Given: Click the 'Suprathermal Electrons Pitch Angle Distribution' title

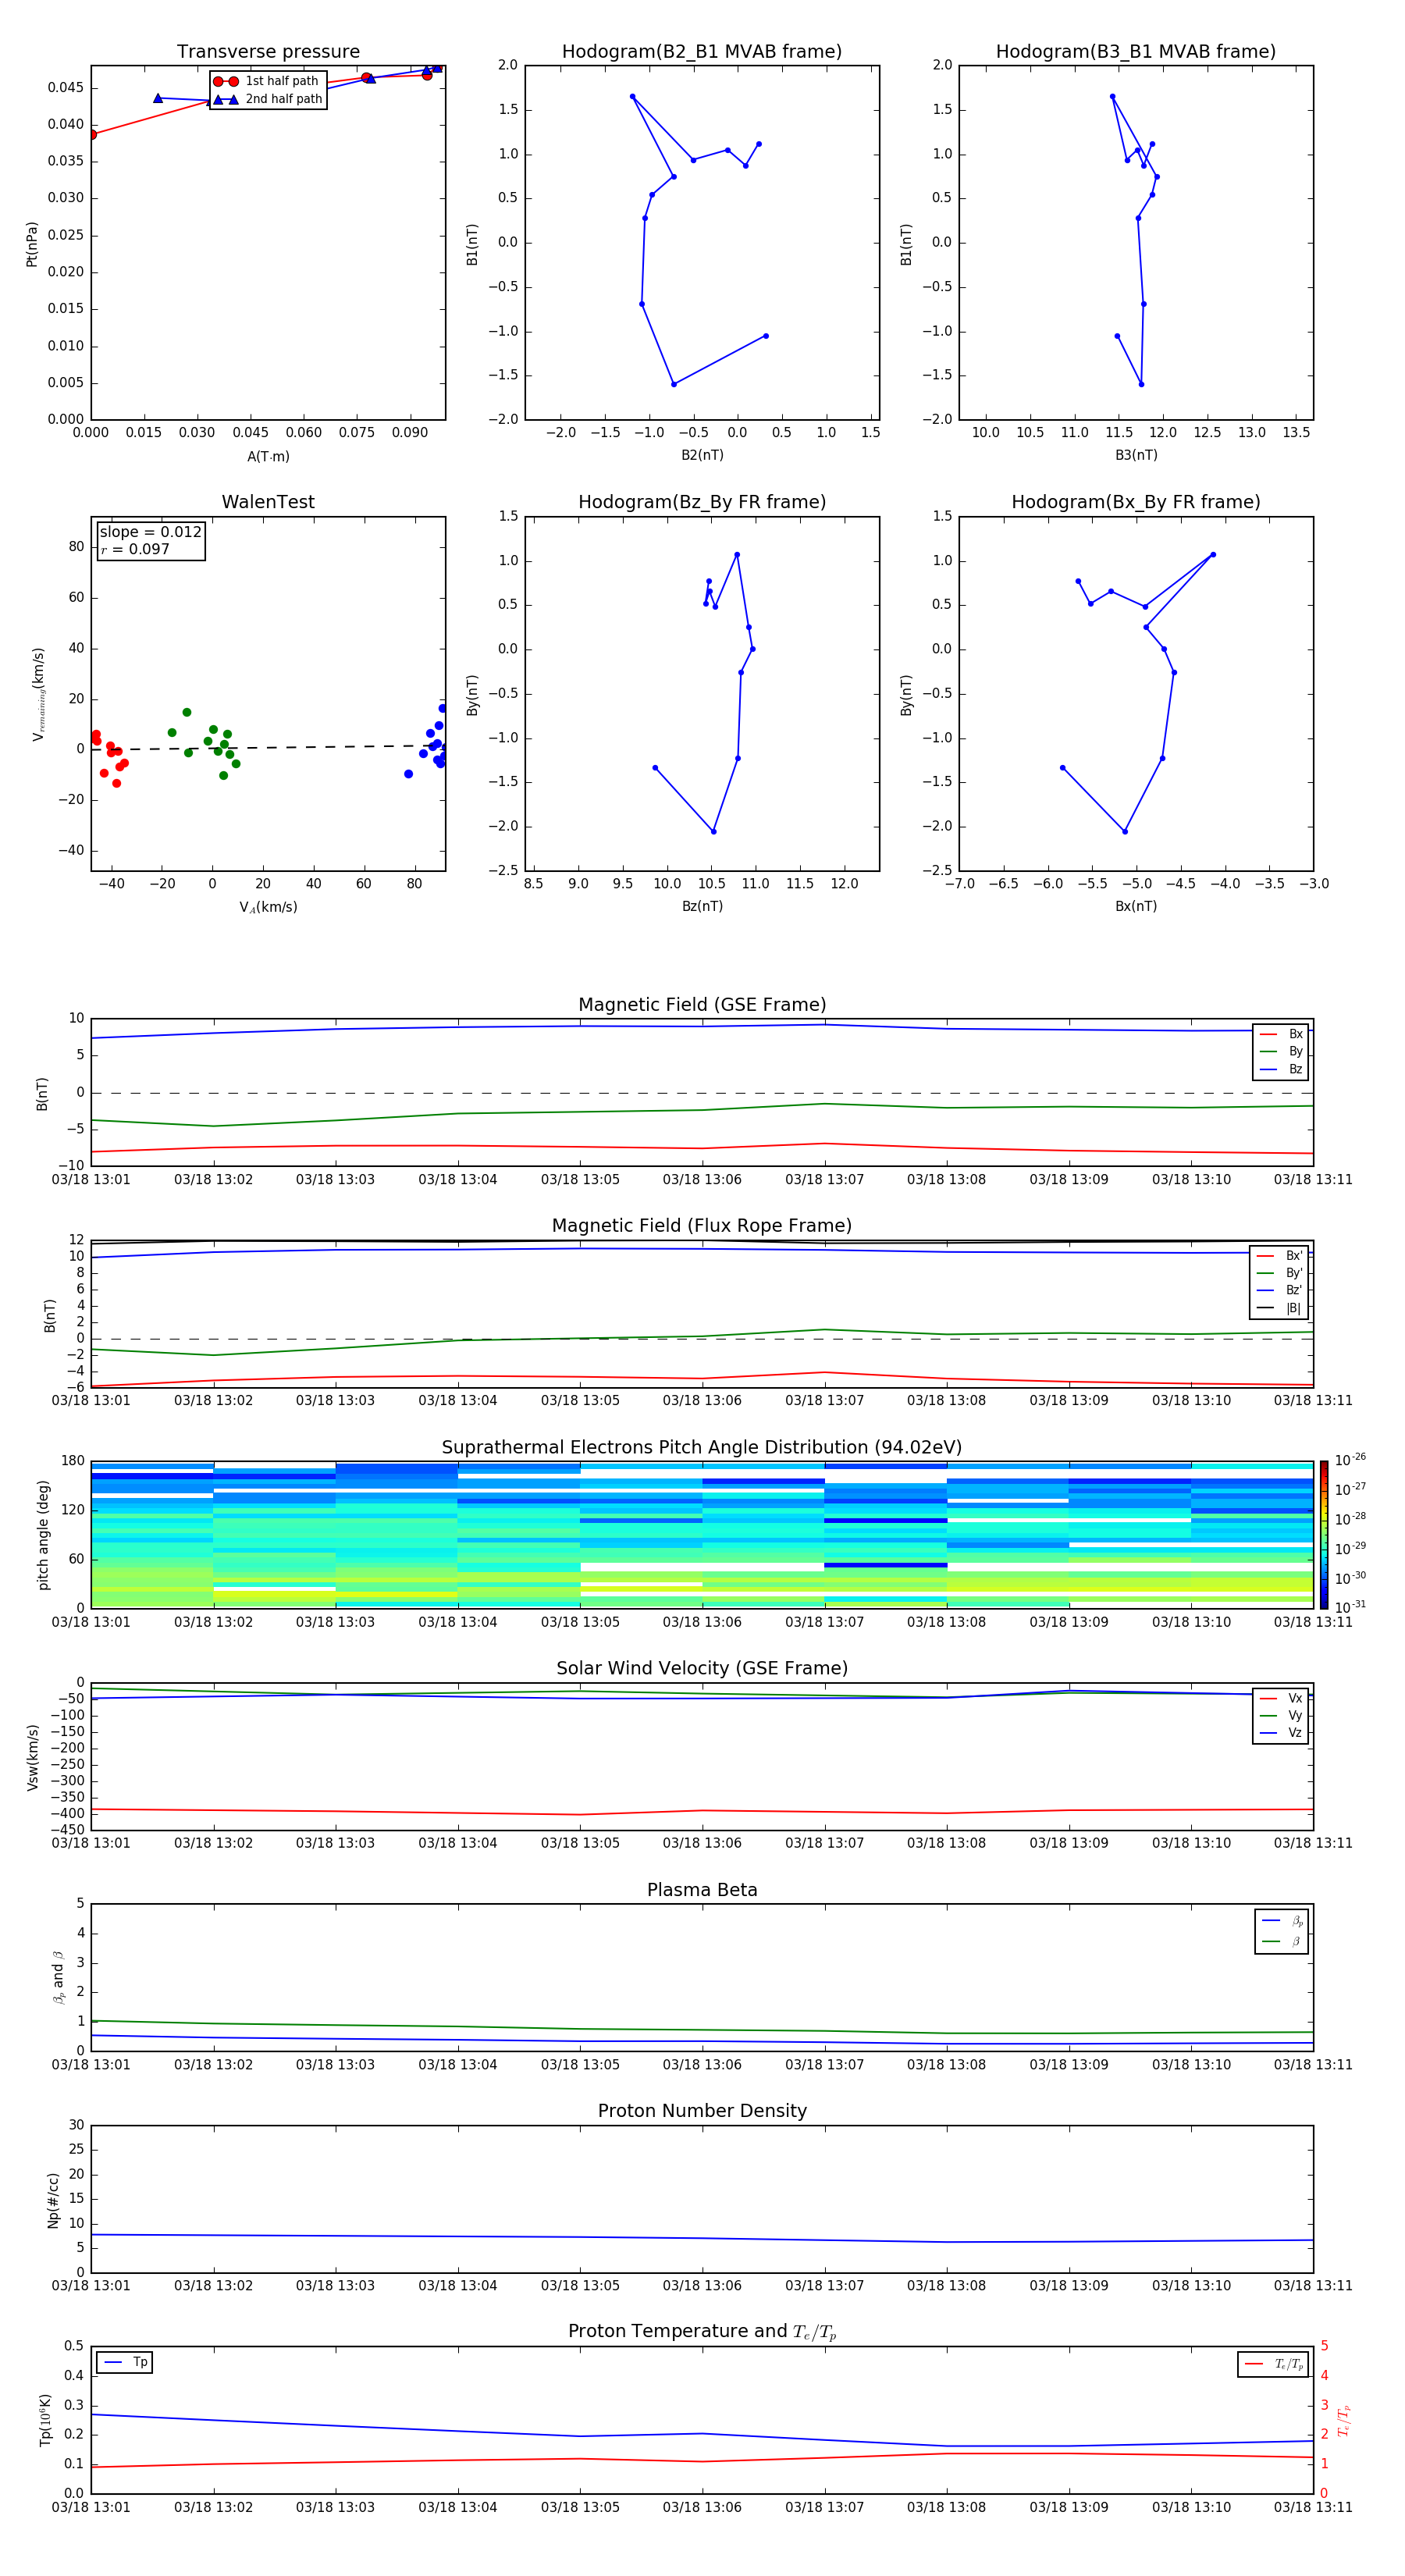Looking at the screenshot, I should [702, 1448].
